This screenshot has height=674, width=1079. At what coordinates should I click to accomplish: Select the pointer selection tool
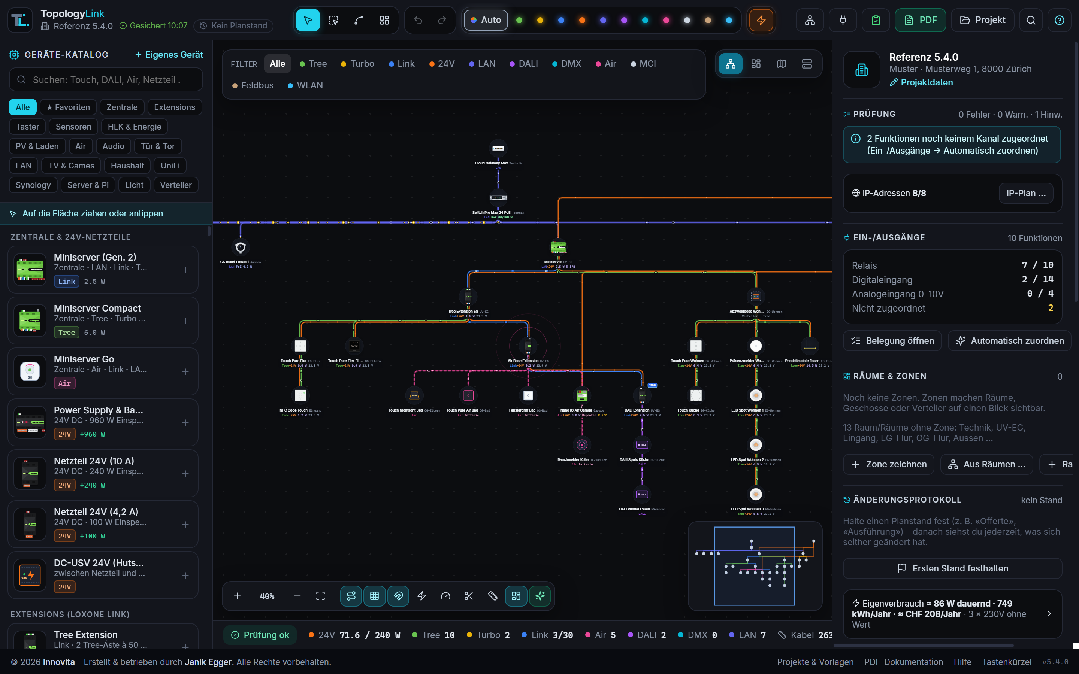pyautogui.click(x=308, y=20)
